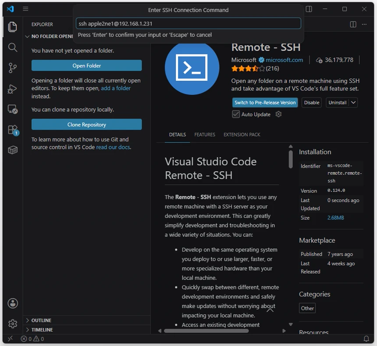The height and width of the screenshot is (346, 377).
Task: Expand the Timeline section
Action: [x=28, y=330]
